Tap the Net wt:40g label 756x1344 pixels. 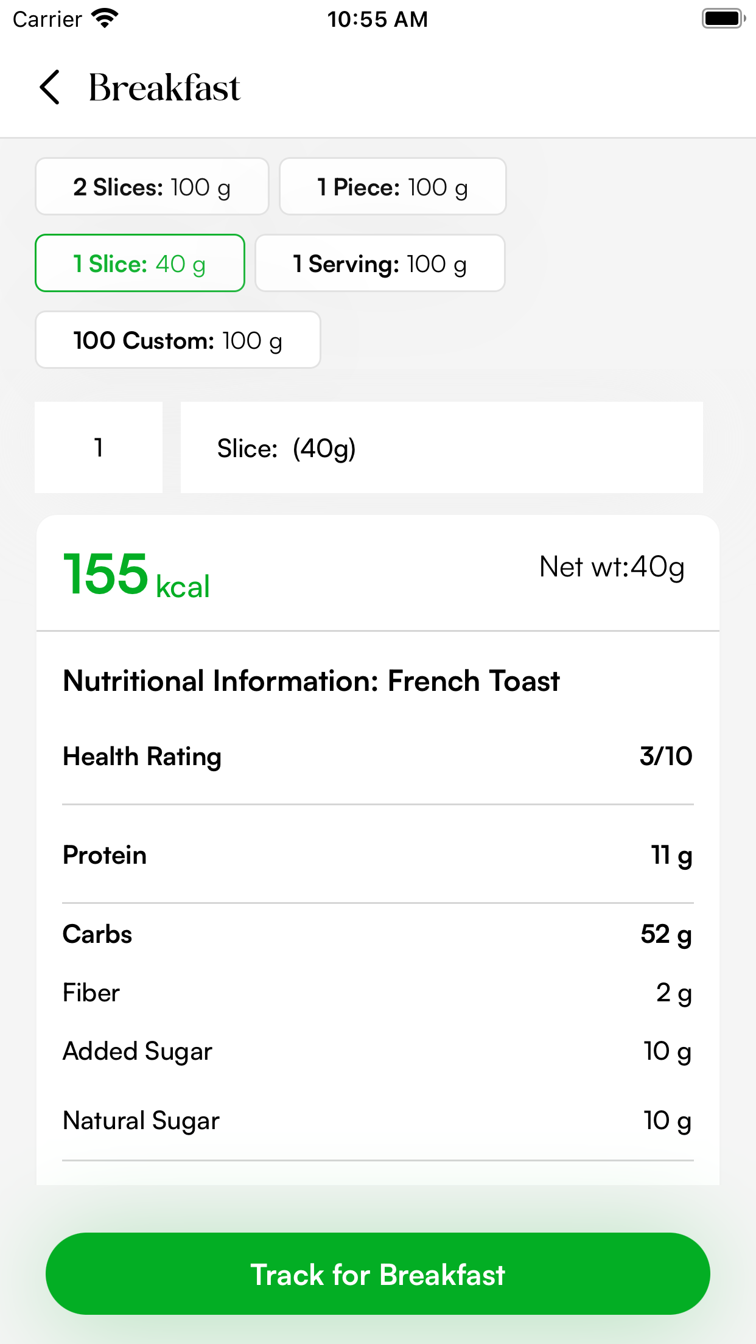(612, 567)
